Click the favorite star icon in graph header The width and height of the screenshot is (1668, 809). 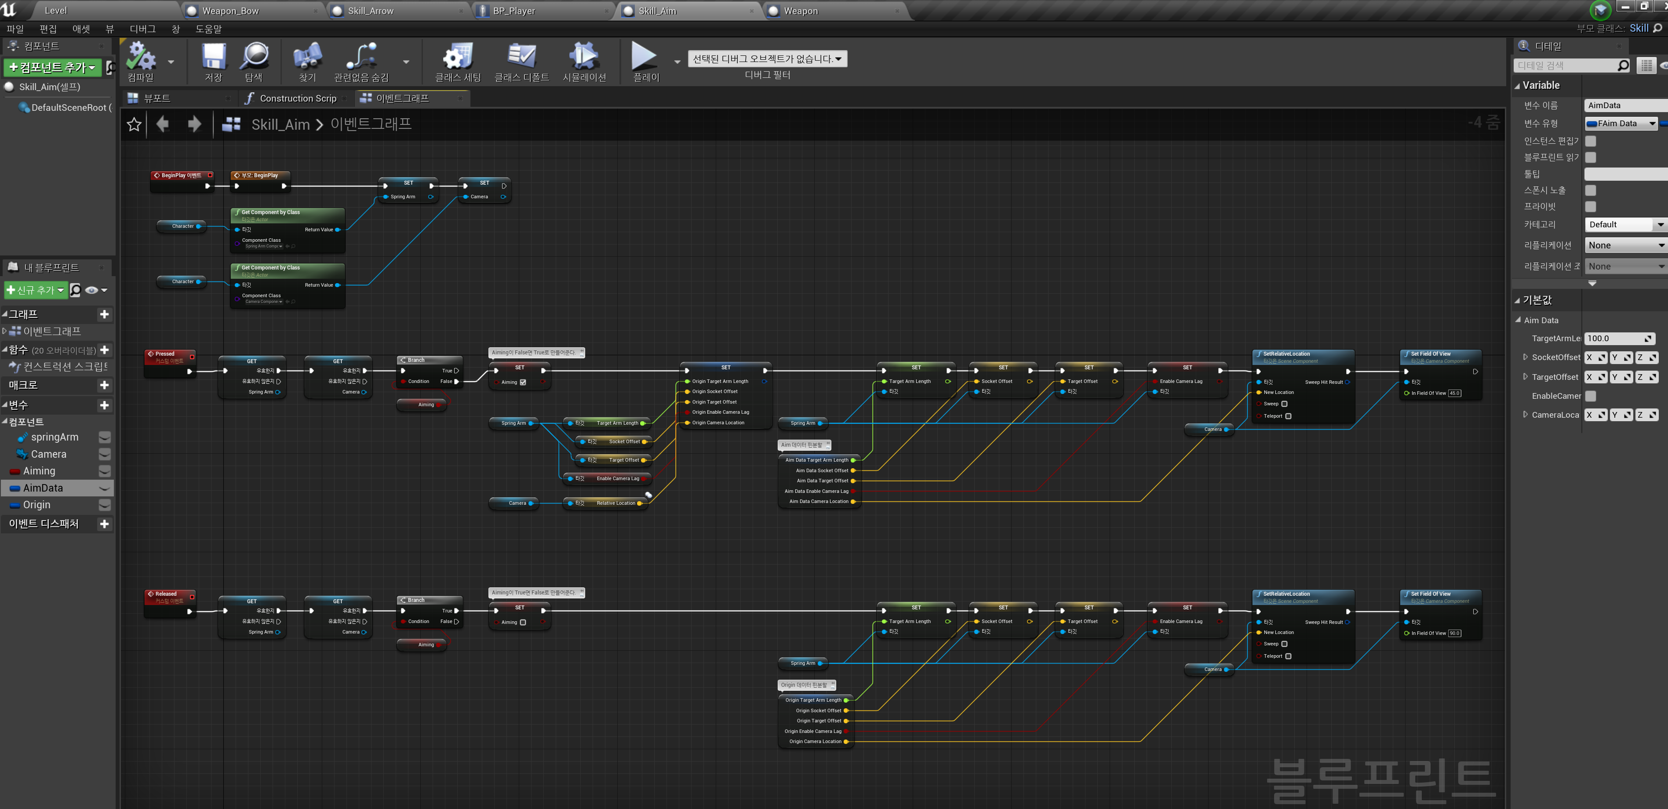pos(134,124)
